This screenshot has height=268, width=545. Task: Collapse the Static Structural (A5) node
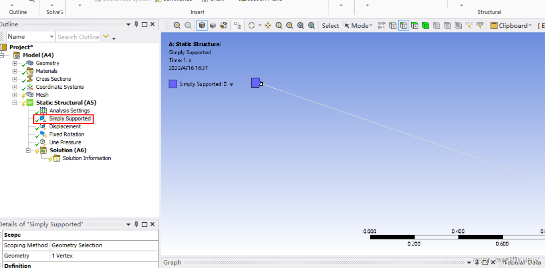point(15,103)
